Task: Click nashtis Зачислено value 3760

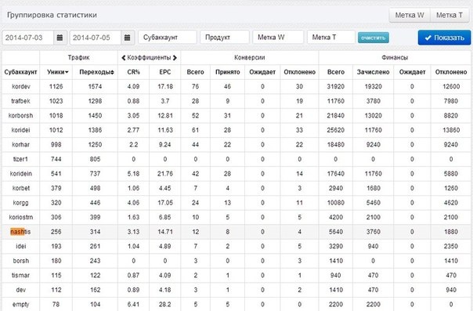Action: 373,232
